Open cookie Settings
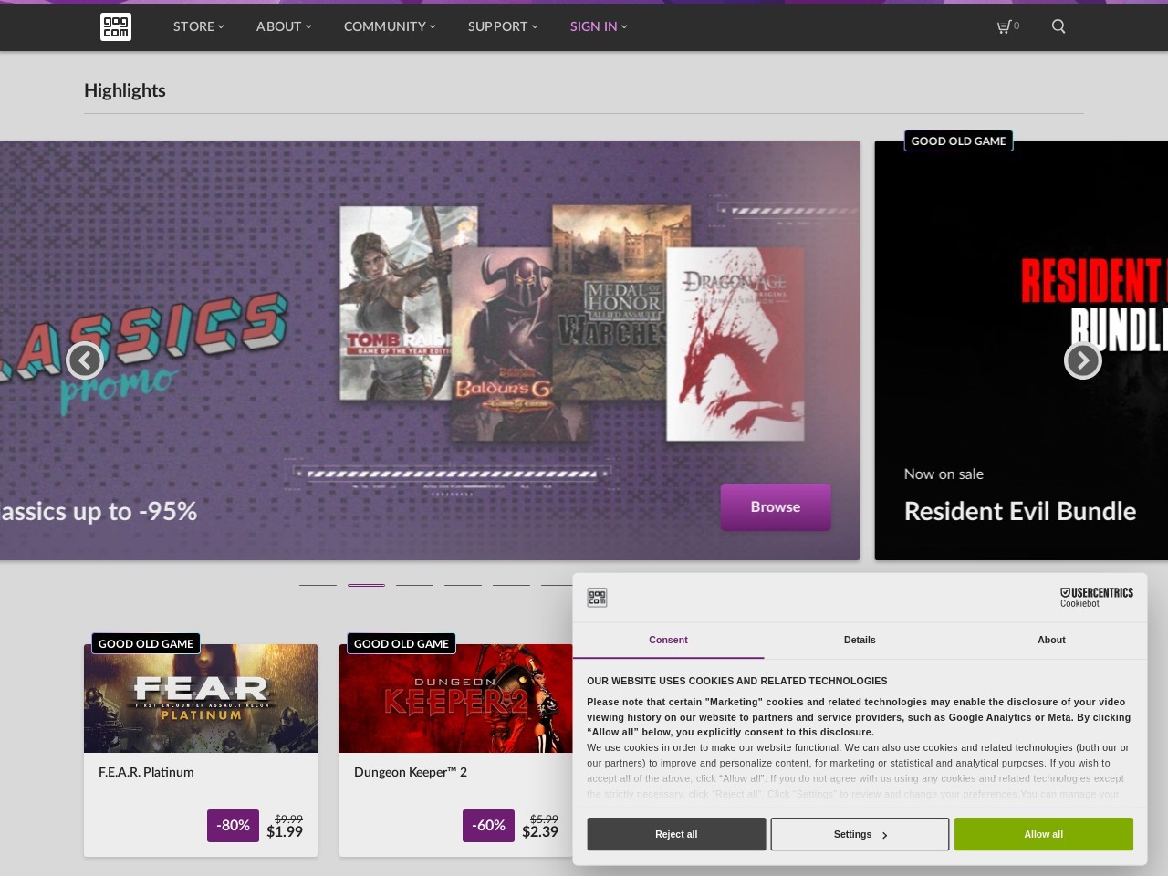This screenshot has width=1168, height=876. tap(860, 834)
